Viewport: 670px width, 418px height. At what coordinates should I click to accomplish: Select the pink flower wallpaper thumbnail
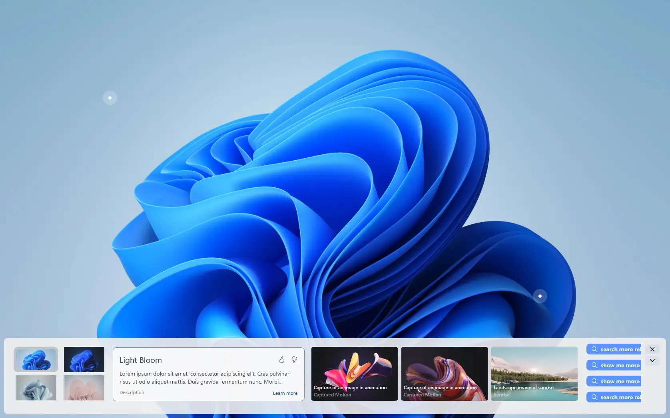click(84, 388)
